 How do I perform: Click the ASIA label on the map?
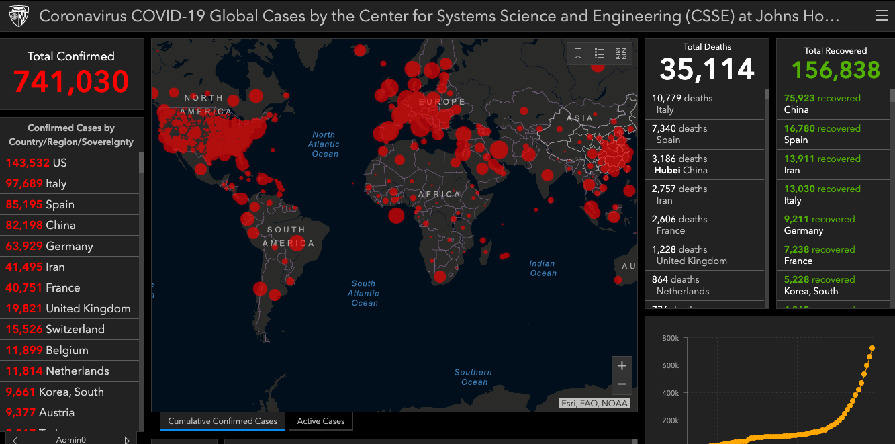pos(580,118)
